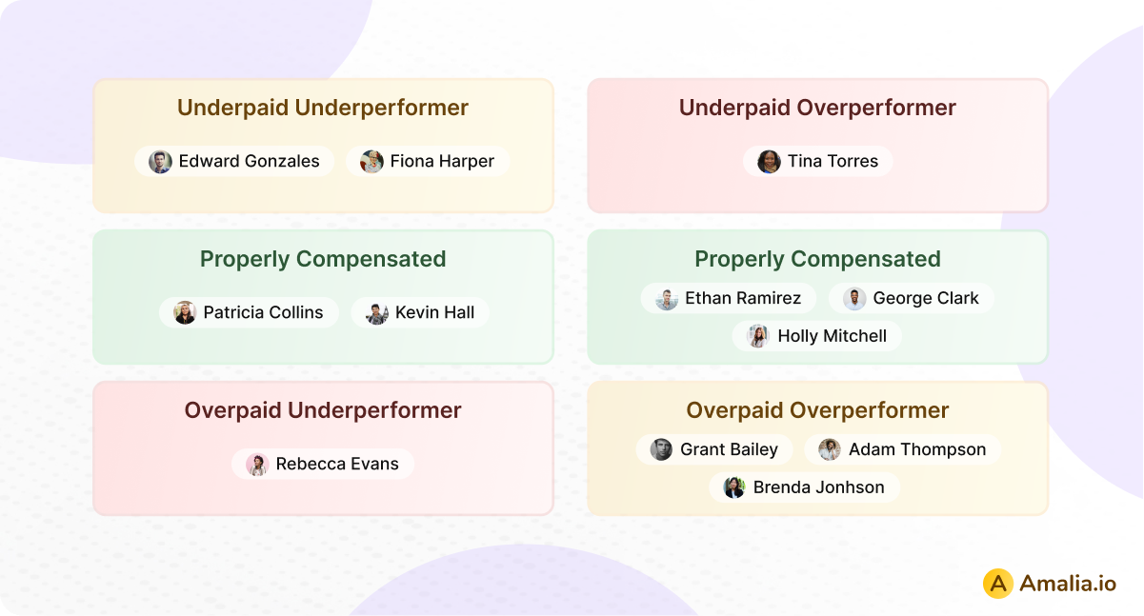Viewport: 1144px width, 616px height.
Task: Click the Amalia.io yellow logo icon
Action: [x=997, y=584]
